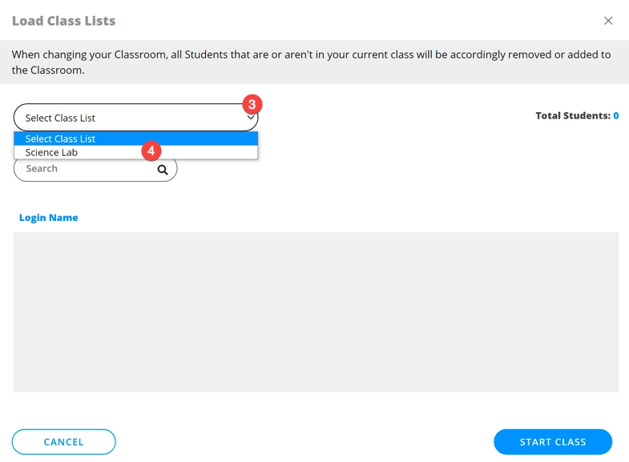The image size is (629, 462).
Task: Sort by the Login Name column header
Action: pos(49,218)
